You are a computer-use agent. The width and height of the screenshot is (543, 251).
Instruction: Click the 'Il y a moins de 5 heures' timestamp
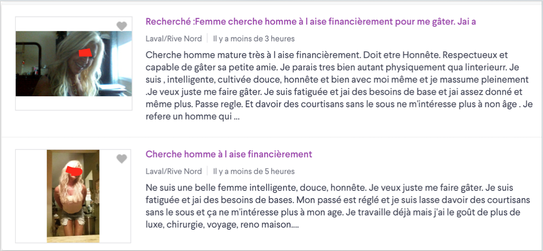click(x=254, y=171)
